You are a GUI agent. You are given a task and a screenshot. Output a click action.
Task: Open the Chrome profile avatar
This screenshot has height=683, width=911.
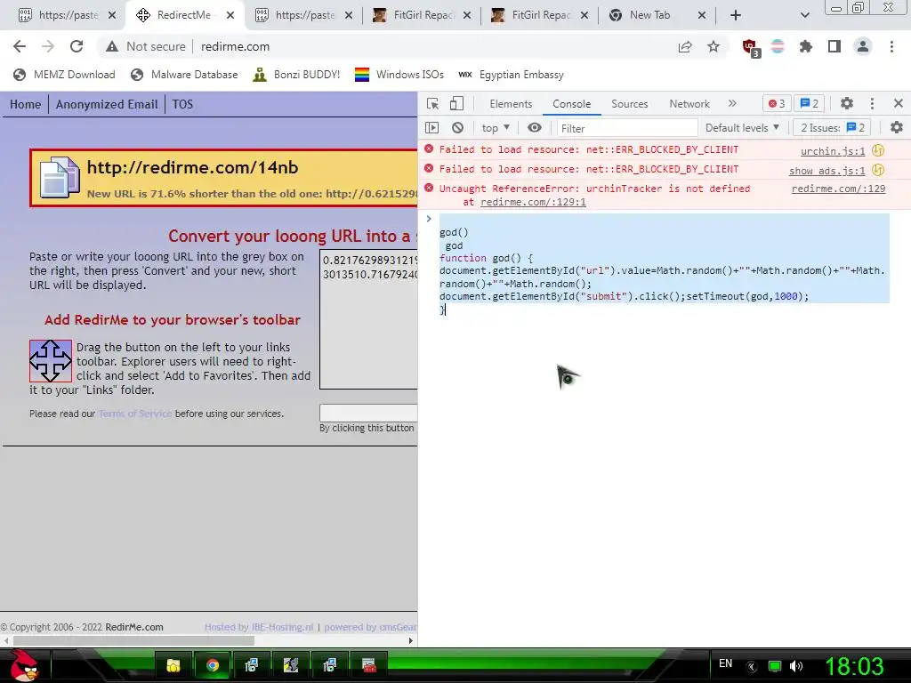click(x=863, y=46)
